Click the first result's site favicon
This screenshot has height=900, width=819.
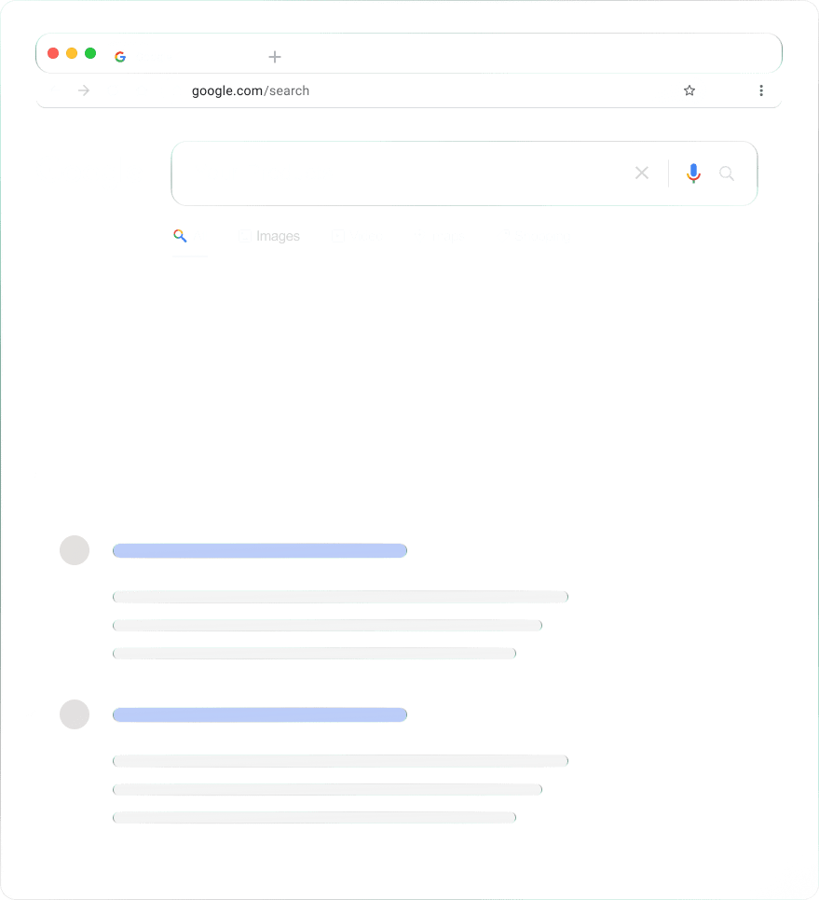tap(75, 550)
